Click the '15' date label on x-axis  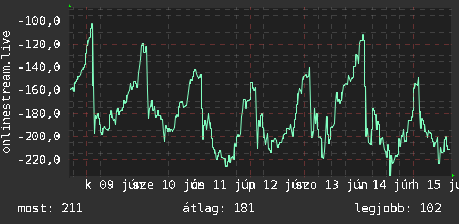(434, 185)
